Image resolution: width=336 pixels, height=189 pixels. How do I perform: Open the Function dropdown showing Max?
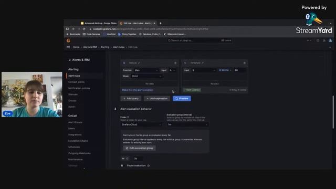146,70
